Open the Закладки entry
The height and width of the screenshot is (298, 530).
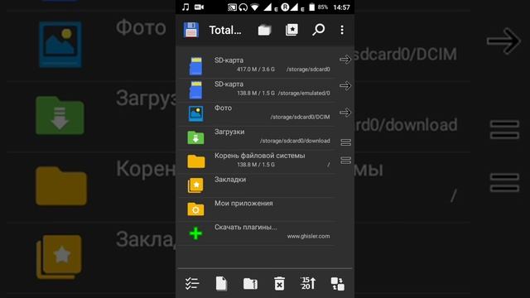point(257,185)
